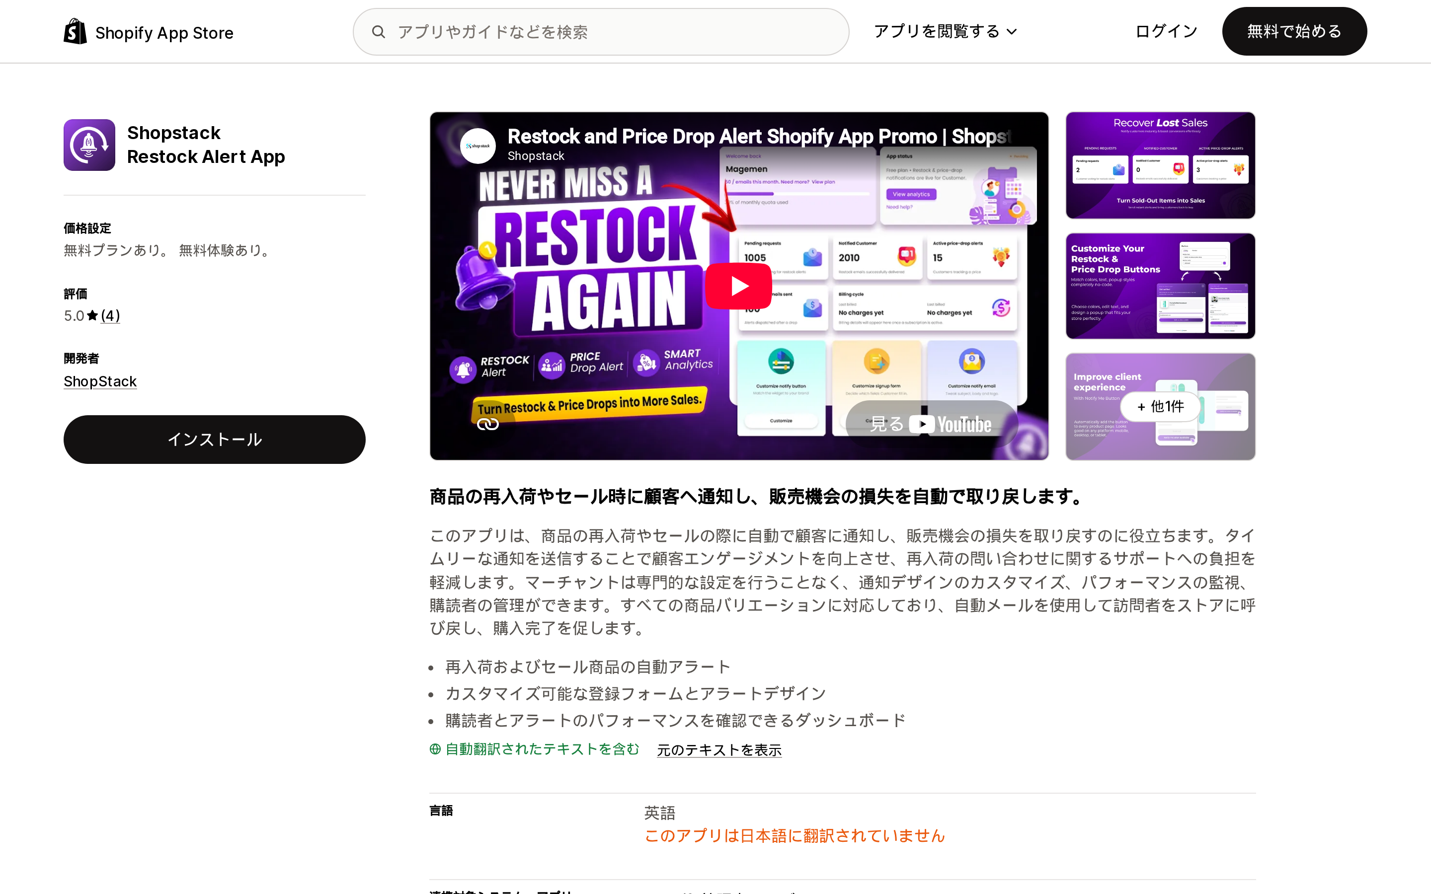Click 元のテキストを表示 link
The image size is (1431, 894).
click(719, 750)
